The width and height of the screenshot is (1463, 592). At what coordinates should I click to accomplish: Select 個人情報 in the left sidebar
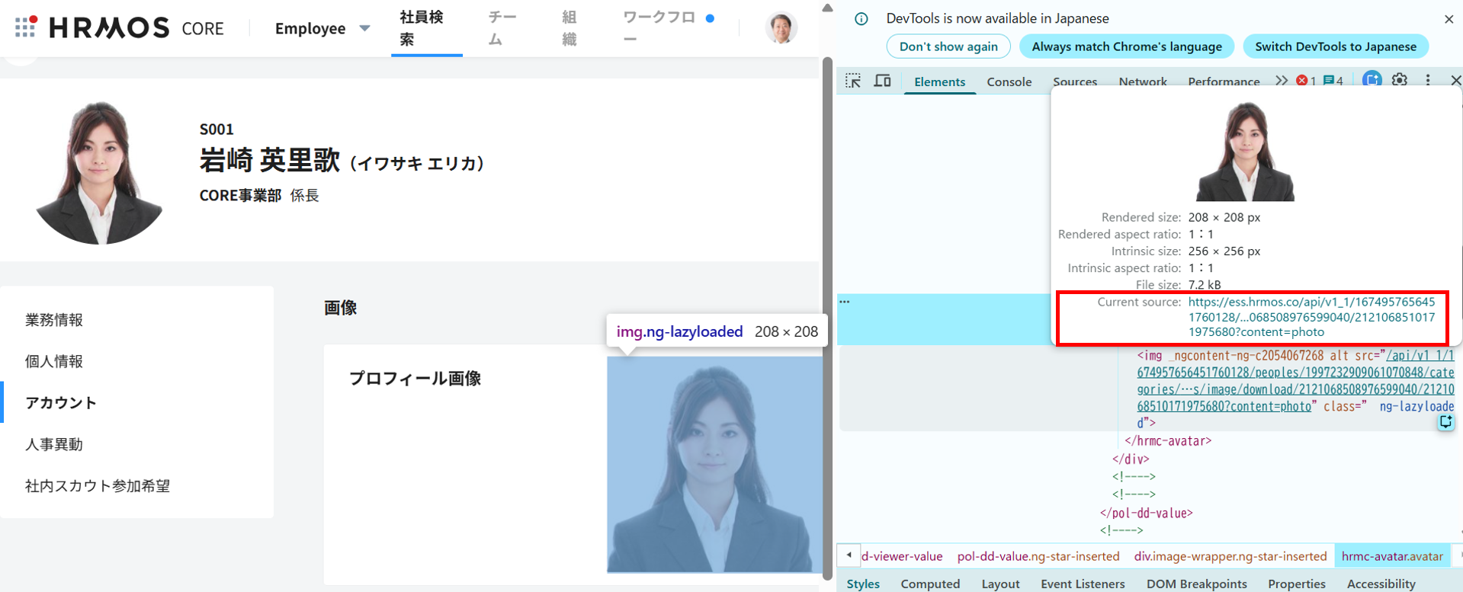click(54, 361)
